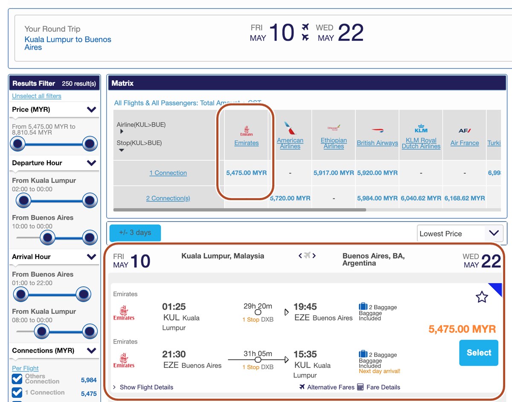
Task: Click the KLM logo in matrix
Action: 421,128
